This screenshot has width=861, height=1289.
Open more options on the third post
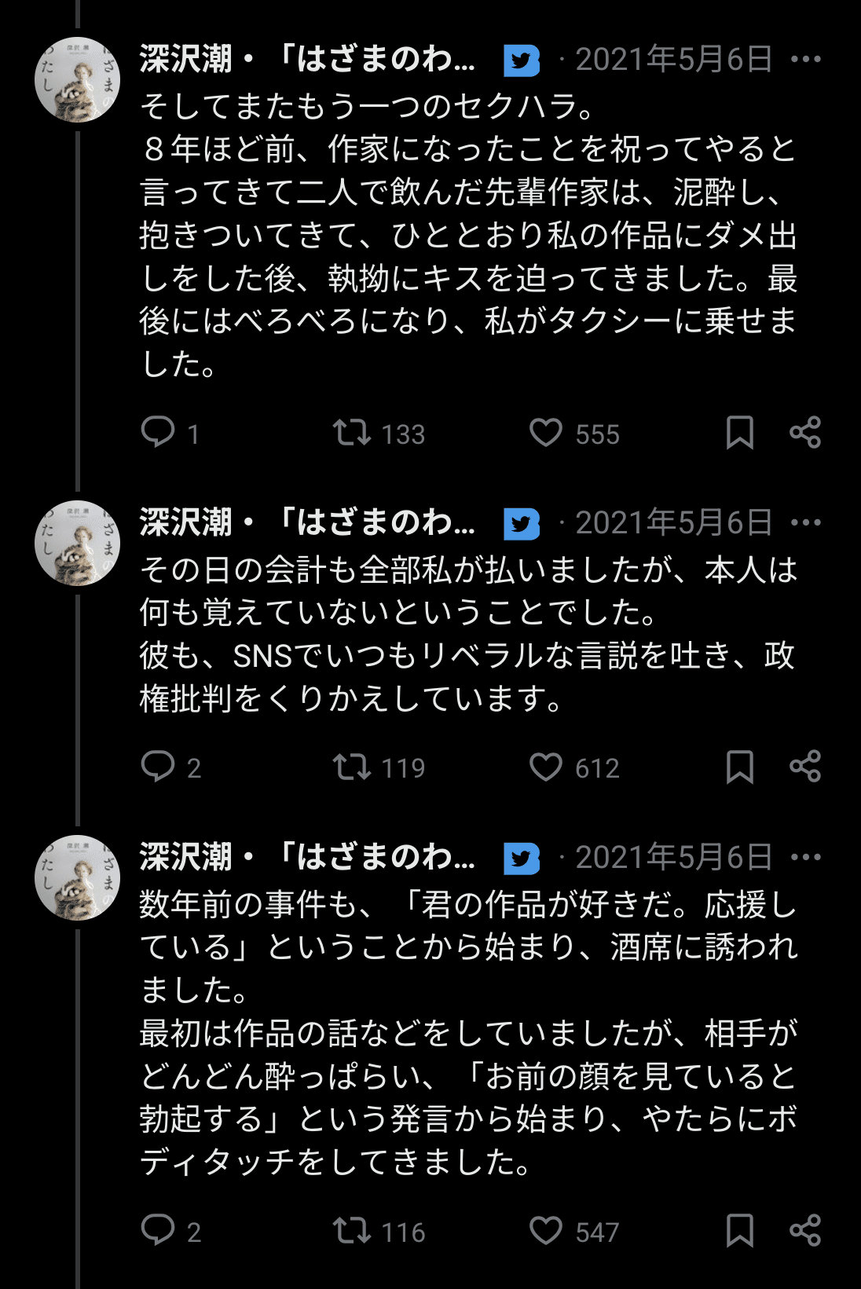(x=806, y=858)
